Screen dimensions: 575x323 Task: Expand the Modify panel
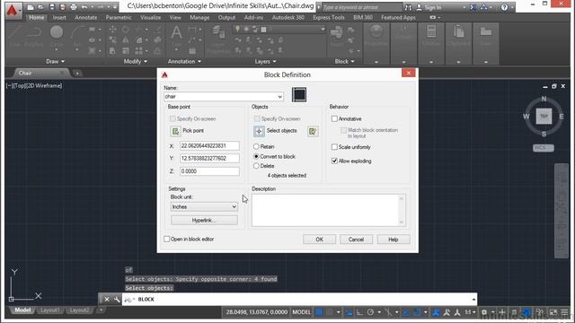click(136, 62)
